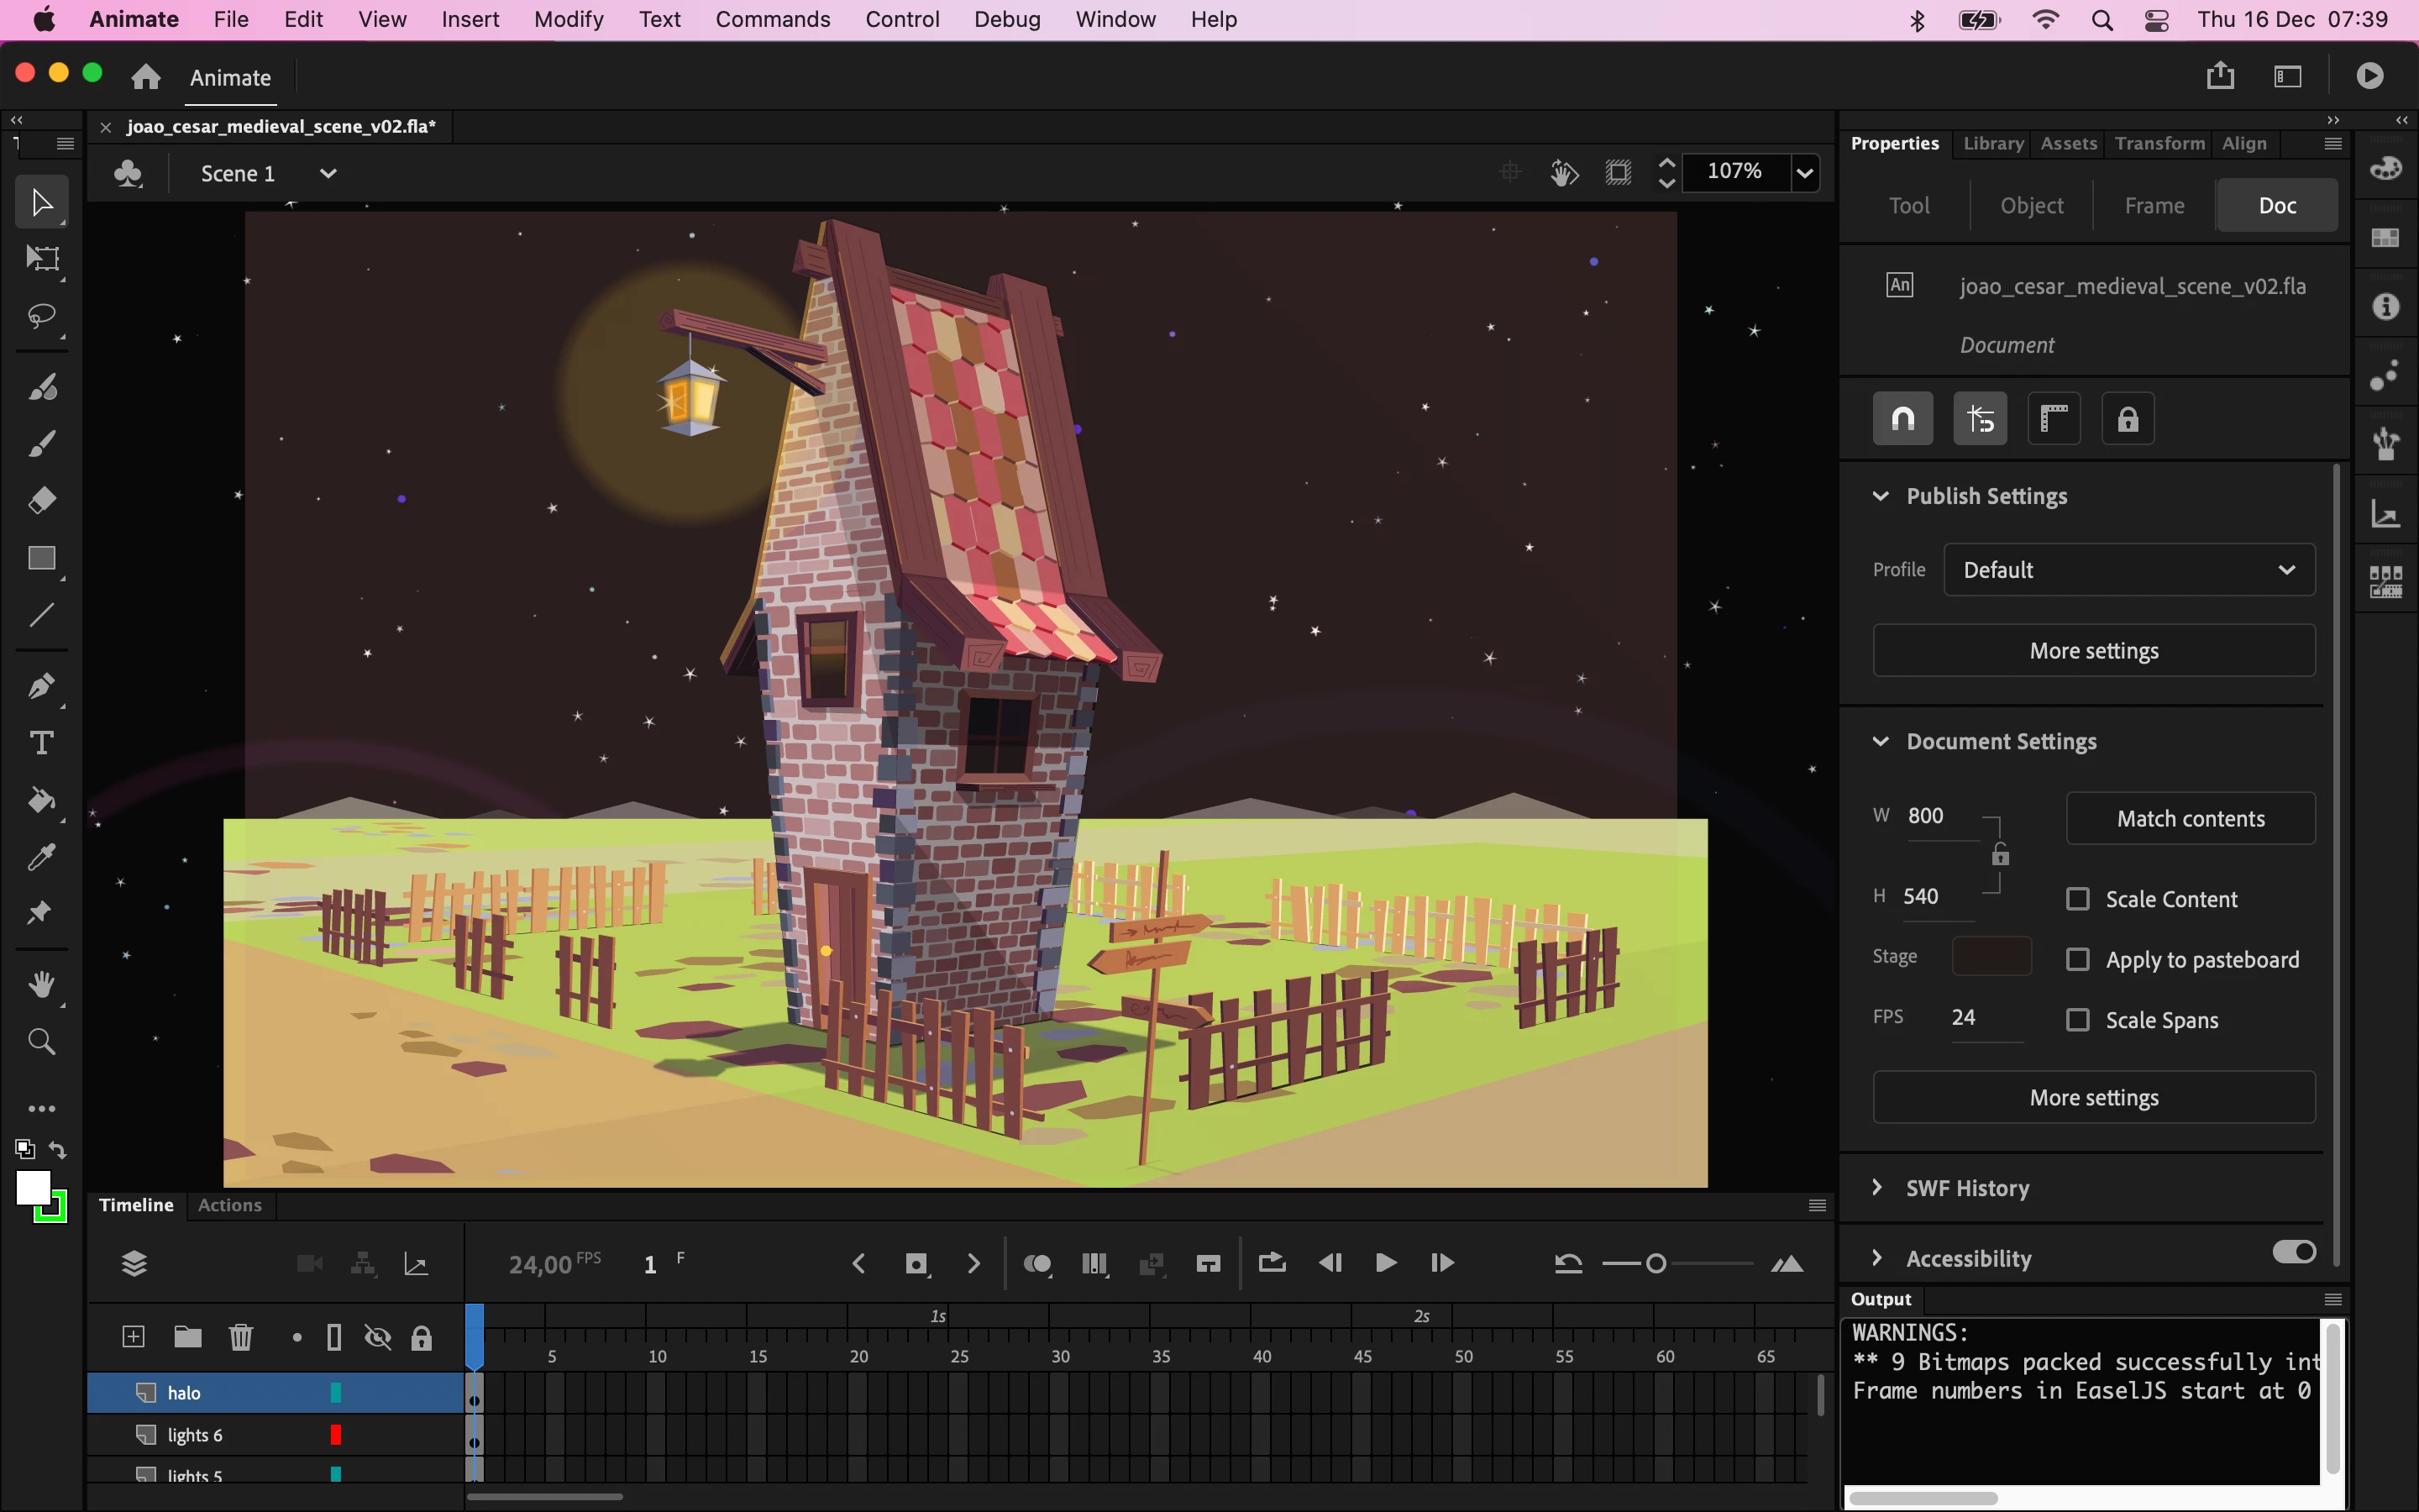Toggle the Accessibility switch
The height and width of the screenshot is (1512, 2419).
[2293, 1252]
